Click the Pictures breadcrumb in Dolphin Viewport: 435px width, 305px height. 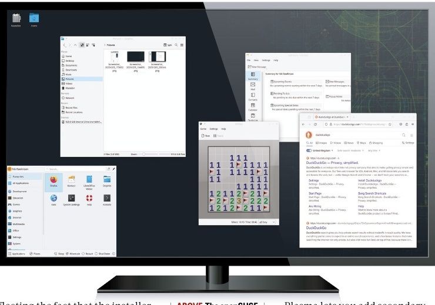[x=111, y=45]
